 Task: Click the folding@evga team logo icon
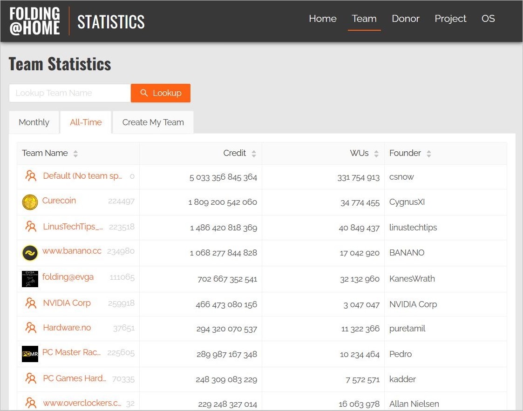(x=30, y=279)
